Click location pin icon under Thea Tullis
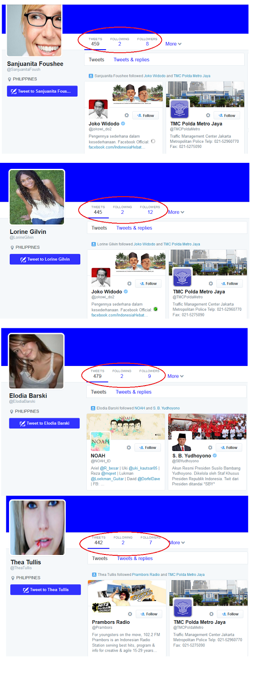 (13, 578)
